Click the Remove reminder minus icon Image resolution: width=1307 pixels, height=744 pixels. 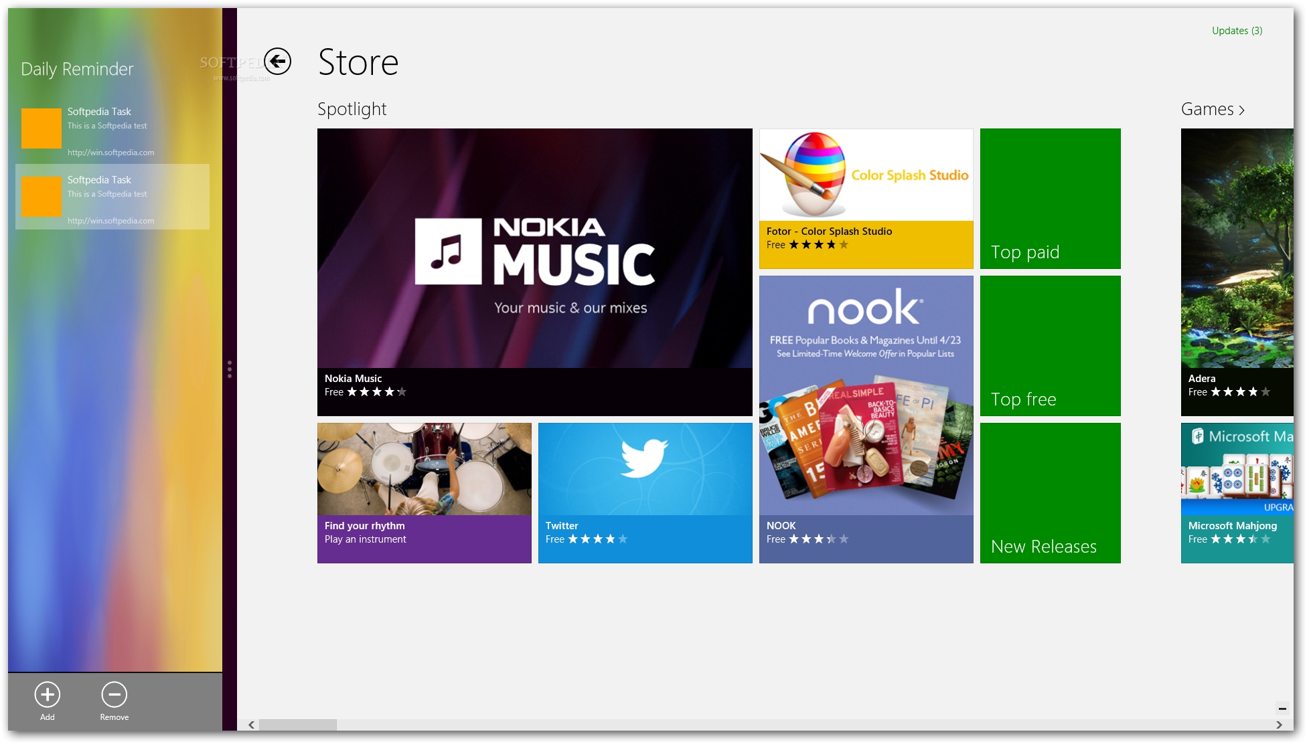[114, 694]
